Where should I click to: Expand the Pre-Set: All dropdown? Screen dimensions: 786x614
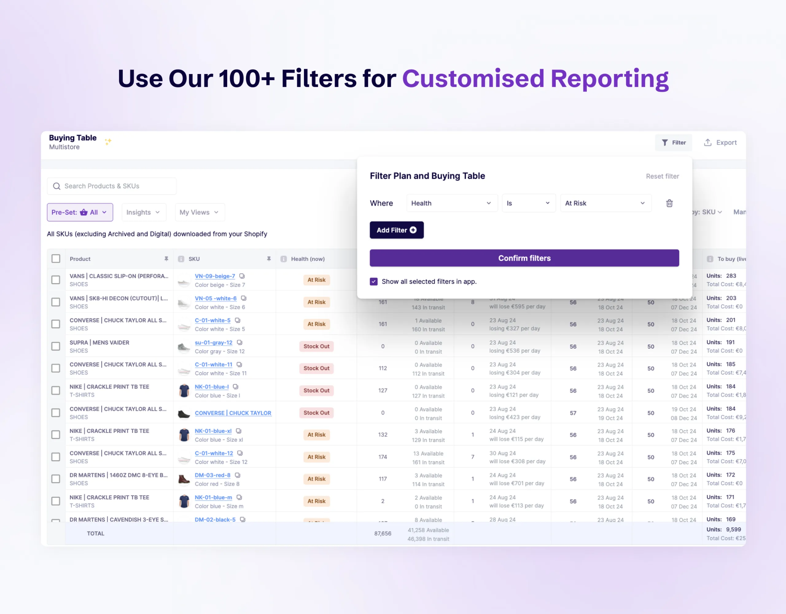pos(80,212)
